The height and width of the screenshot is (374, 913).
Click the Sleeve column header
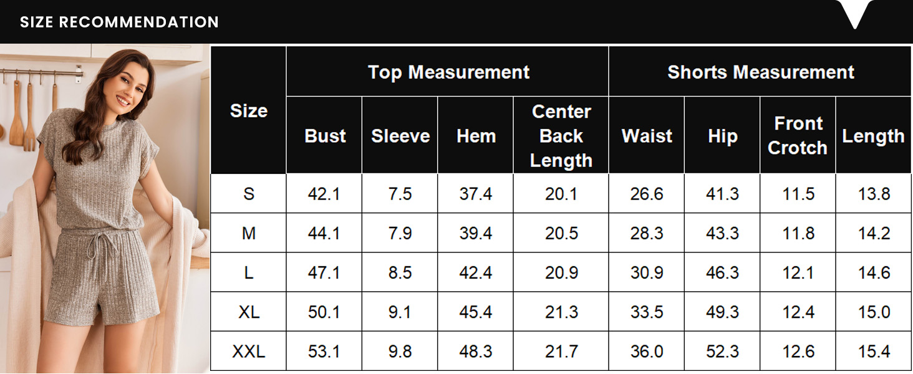click(x=400, y=136)
